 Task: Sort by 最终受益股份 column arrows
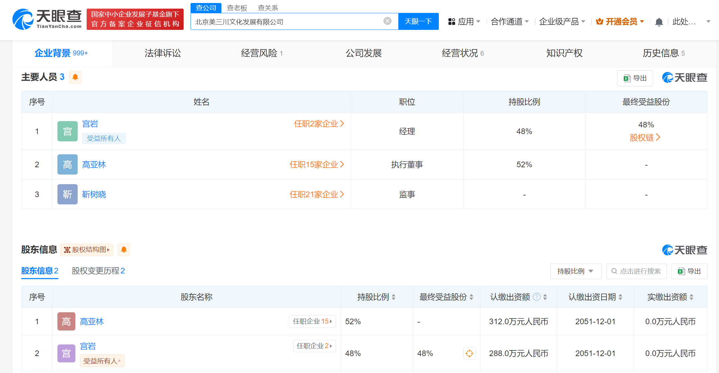coord(471,297)
